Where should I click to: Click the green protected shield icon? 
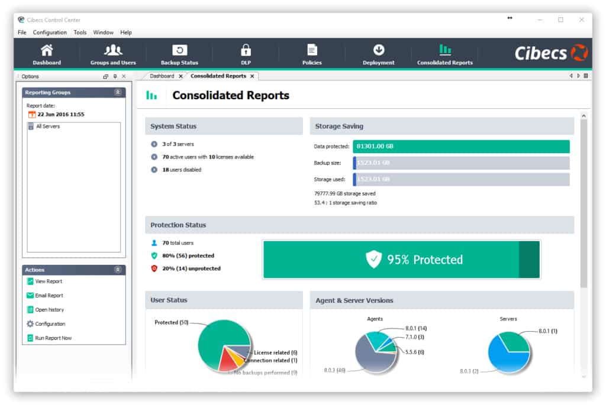(154, 256)
